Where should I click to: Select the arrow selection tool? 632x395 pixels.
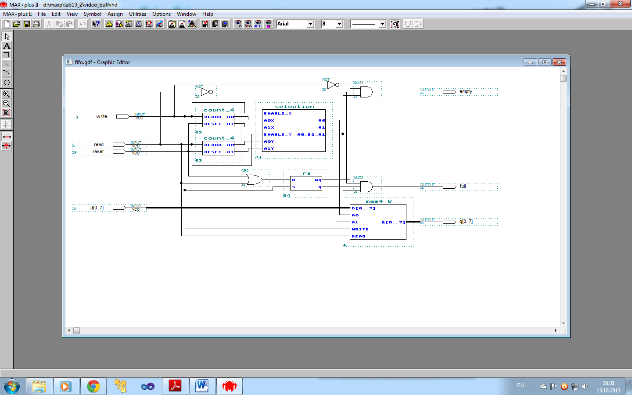(7, 36)
